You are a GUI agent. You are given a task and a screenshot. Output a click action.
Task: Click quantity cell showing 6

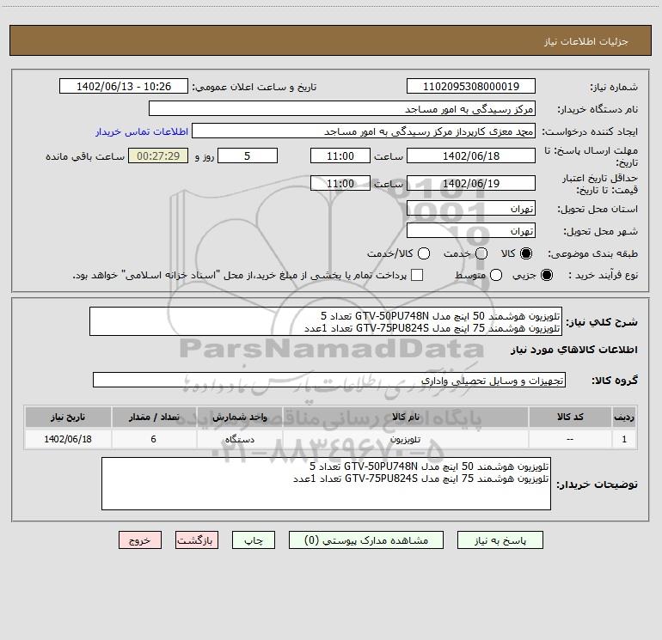154,439
